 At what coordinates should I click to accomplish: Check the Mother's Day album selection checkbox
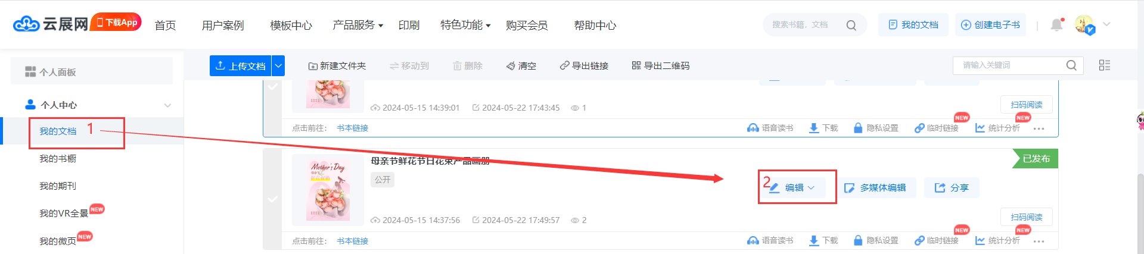coord(272,199)
